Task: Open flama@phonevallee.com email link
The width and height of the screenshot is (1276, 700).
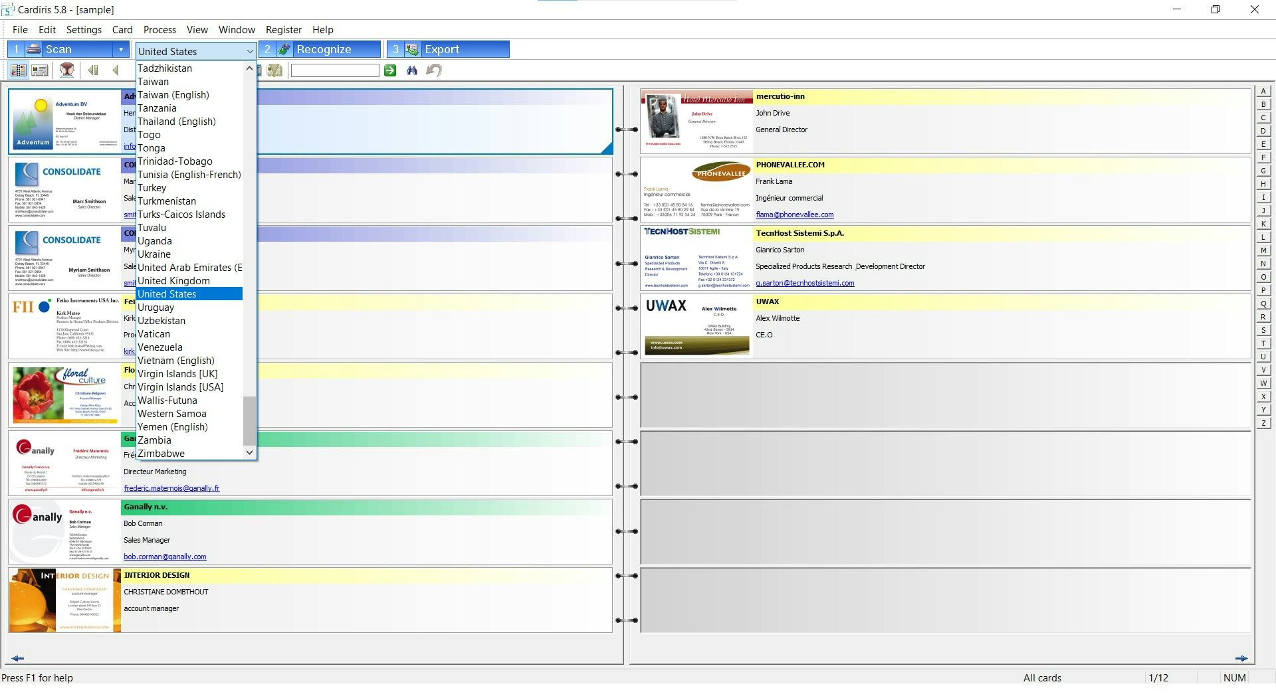Action: click(794, 215)
